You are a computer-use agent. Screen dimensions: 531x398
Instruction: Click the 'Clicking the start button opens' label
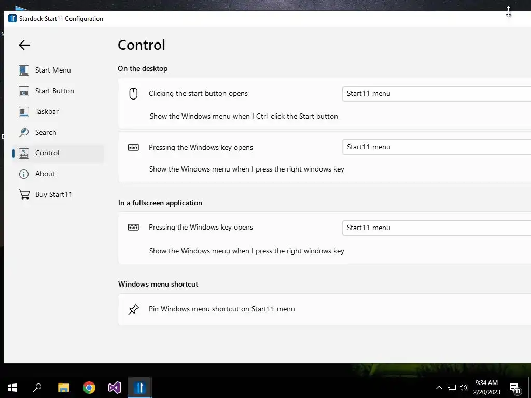click(198, 94)
